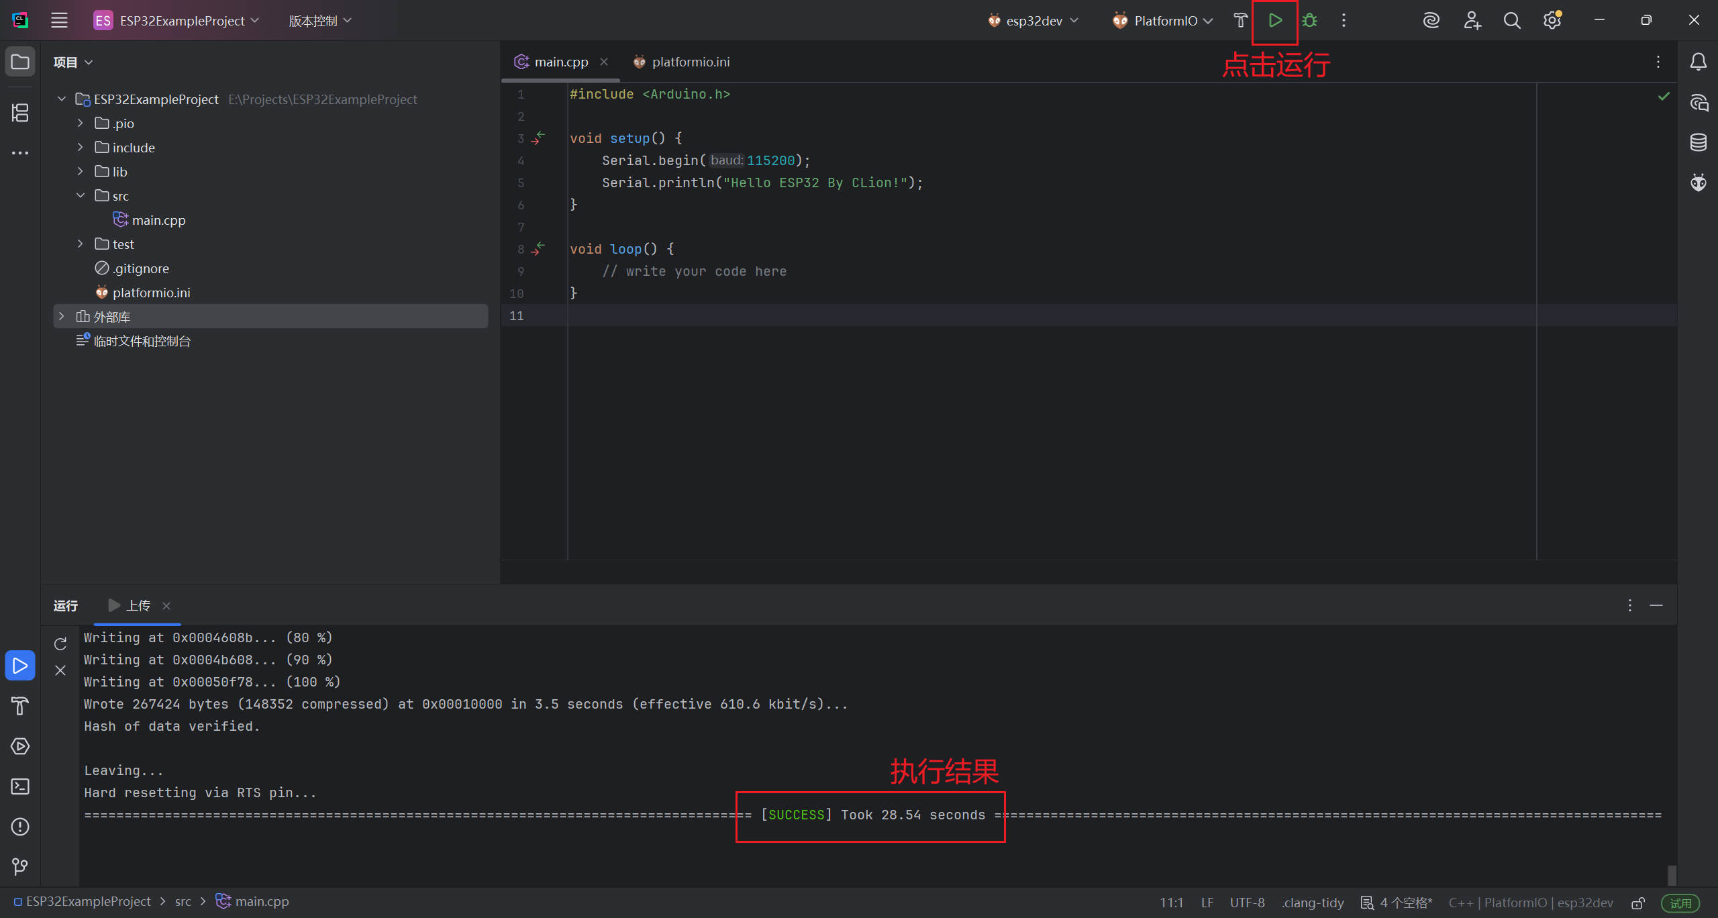This screenshot has height=918, width=1718.
Task: Collapse the src folder in project tree
Action: coord(81,196)
